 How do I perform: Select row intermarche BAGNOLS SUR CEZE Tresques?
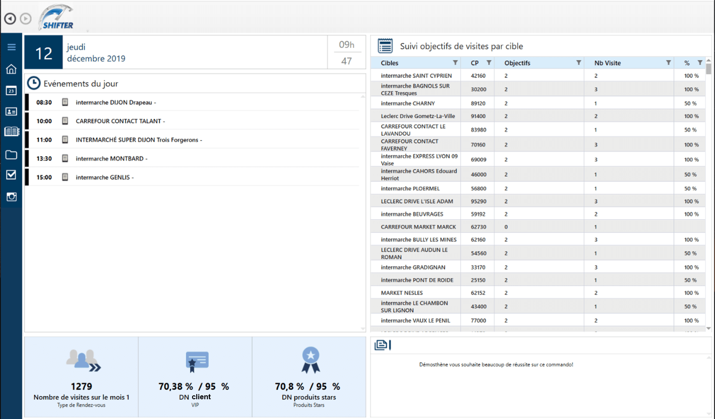coord(538,89)
